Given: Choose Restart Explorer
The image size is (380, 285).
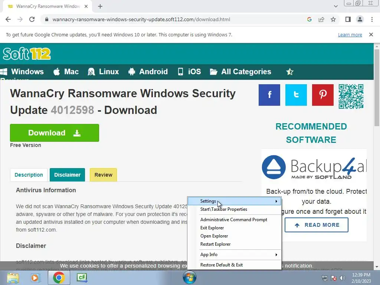Looking at the screenshot, I should [235, 244].
